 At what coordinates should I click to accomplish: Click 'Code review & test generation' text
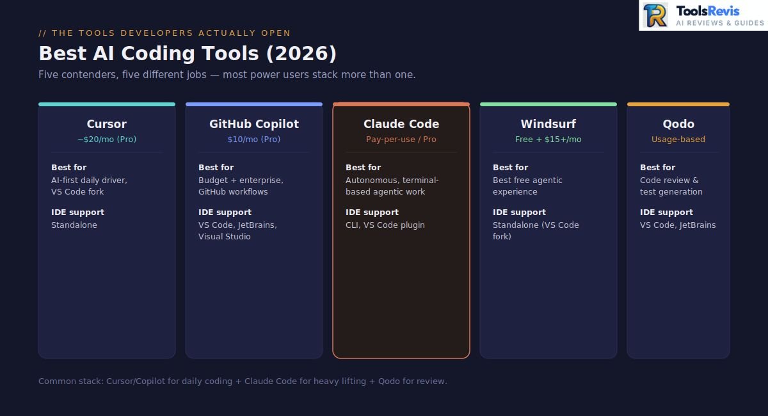[671, 186]
